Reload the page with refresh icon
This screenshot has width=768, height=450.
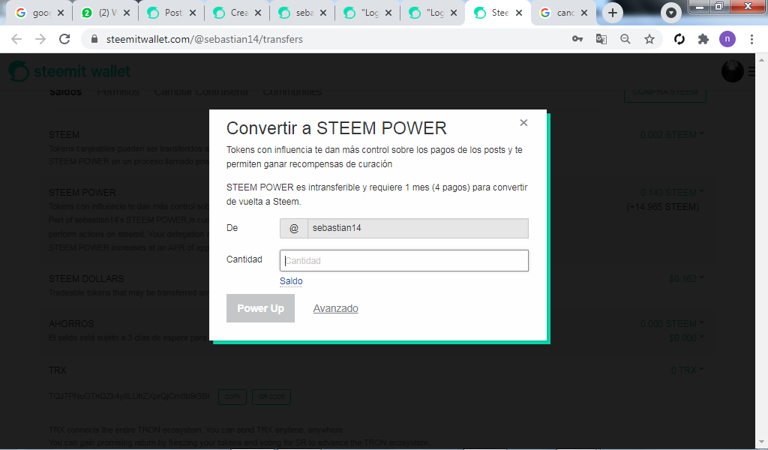pos(64,39)
